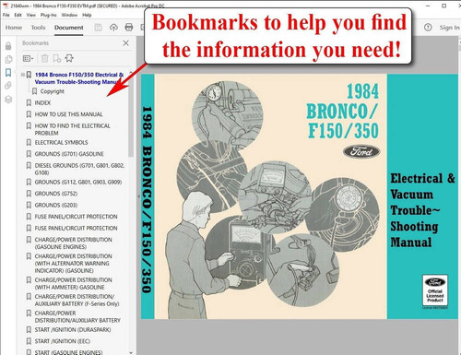Image resolution: width=461 pixels, height=355 pixels.
Task: Select the Document tab
Action: (x=69, y=28)
